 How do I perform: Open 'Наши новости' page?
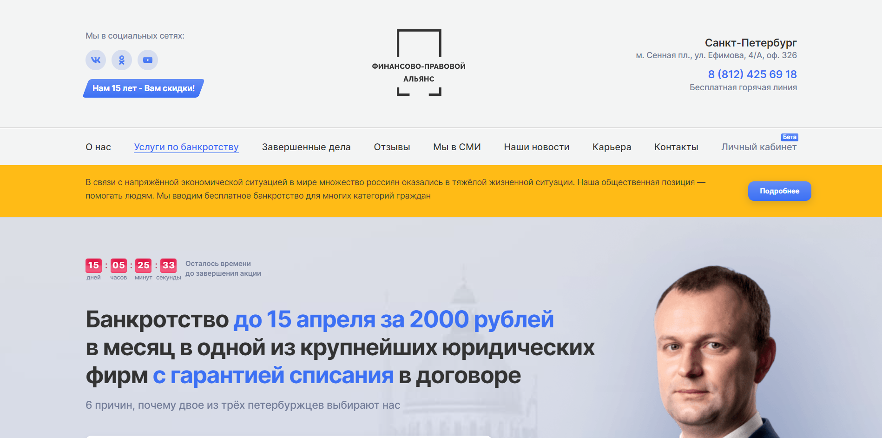coord(536,147)
